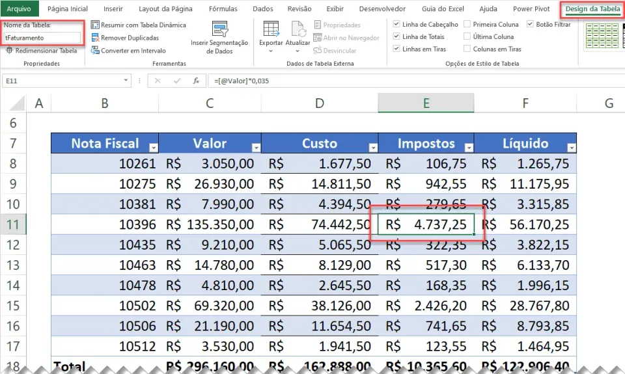The image size is (625, 374).
Task: Switch to the Exibir tab
Action: [335, 8]
